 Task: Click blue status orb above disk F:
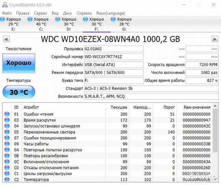86,19
